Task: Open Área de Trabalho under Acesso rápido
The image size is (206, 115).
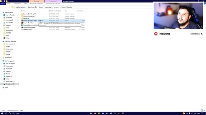Action: click(x=10, y=15)
